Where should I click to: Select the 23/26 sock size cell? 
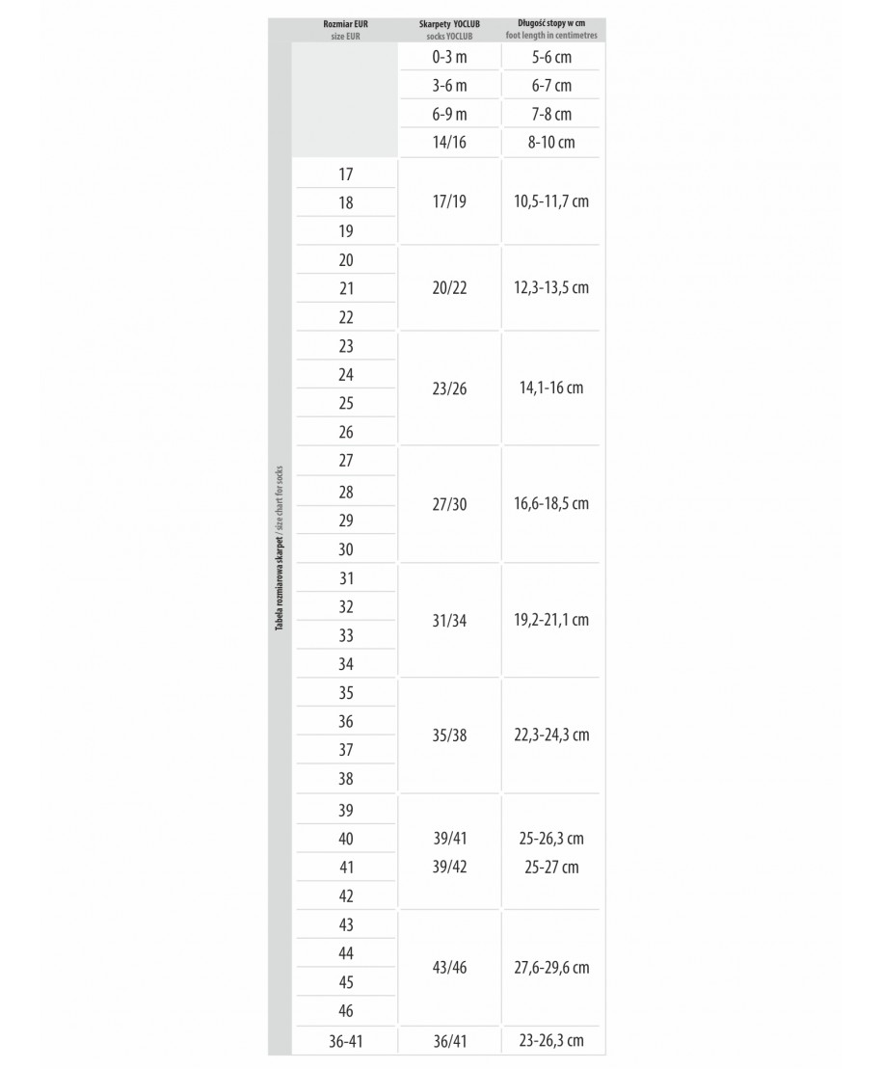(x=449, y=388)
